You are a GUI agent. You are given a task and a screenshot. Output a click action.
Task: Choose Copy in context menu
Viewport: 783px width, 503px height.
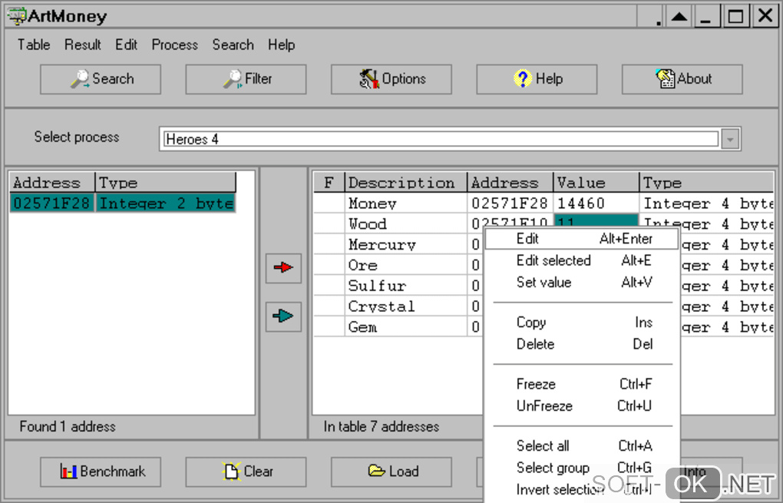click(582, 323)
